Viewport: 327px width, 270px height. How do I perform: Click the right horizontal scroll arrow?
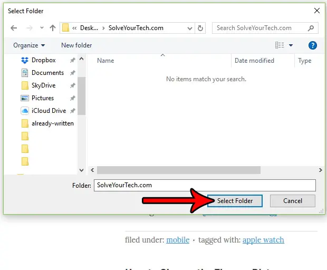point(321,170)
